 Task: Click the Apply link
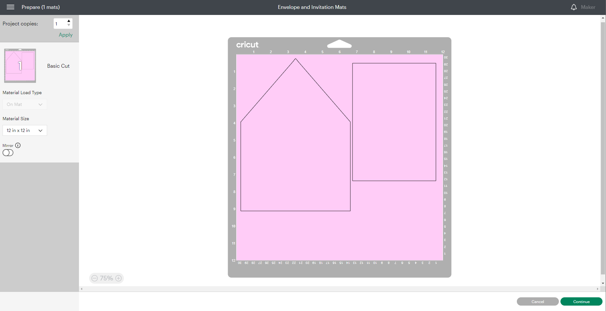click(x=66, y=35)
